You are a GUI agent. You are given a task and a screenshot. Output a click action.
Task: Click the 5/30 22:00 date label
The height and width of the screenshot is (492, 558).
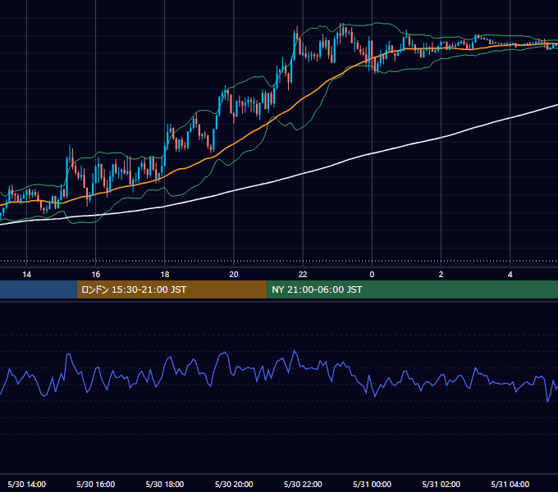tap(303, 484)
